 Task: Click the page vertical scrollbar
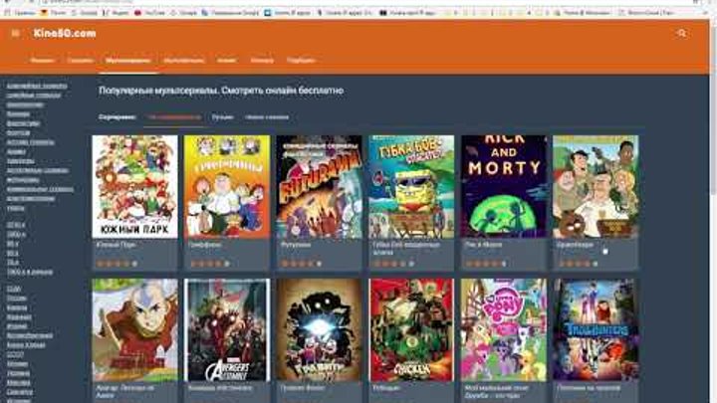(711, 199)
